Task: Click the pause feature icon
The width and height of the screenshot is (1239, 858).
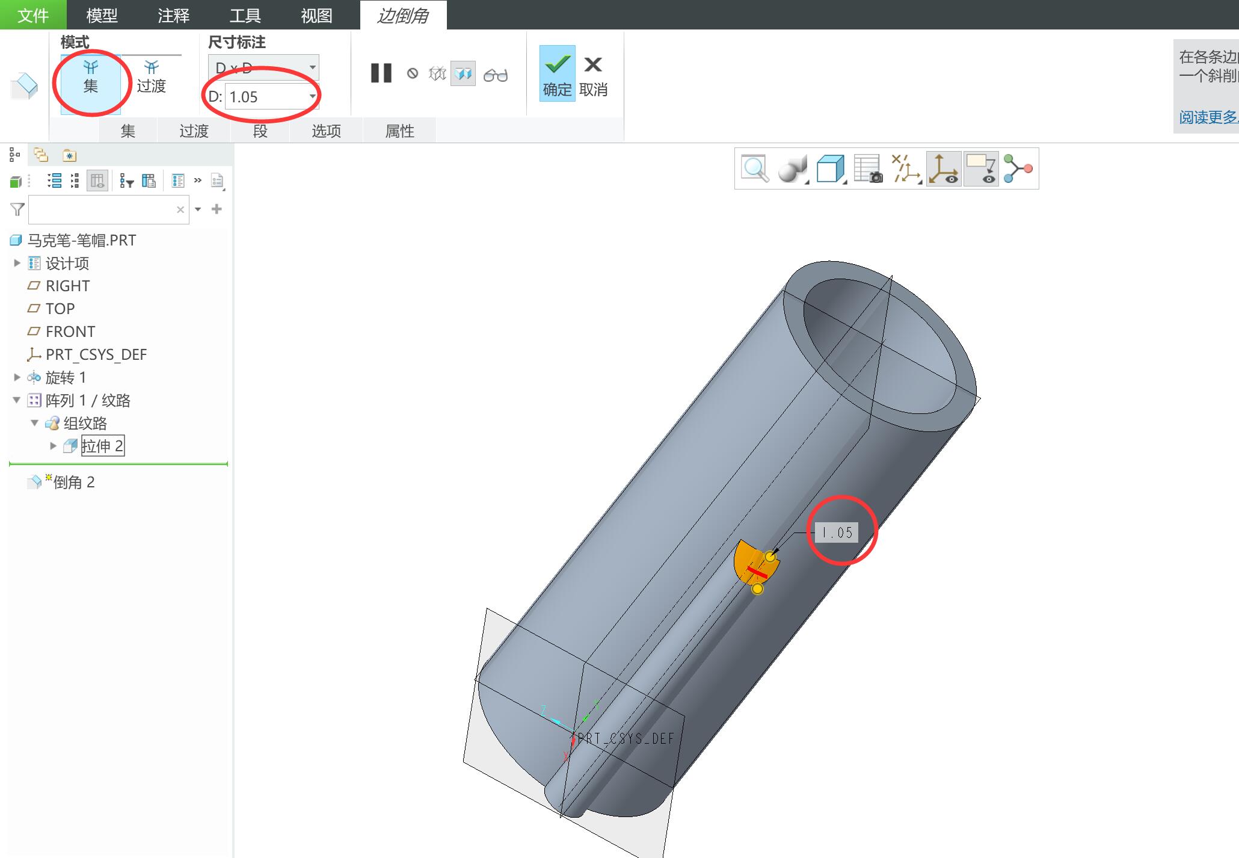Action: pos(381,73)
